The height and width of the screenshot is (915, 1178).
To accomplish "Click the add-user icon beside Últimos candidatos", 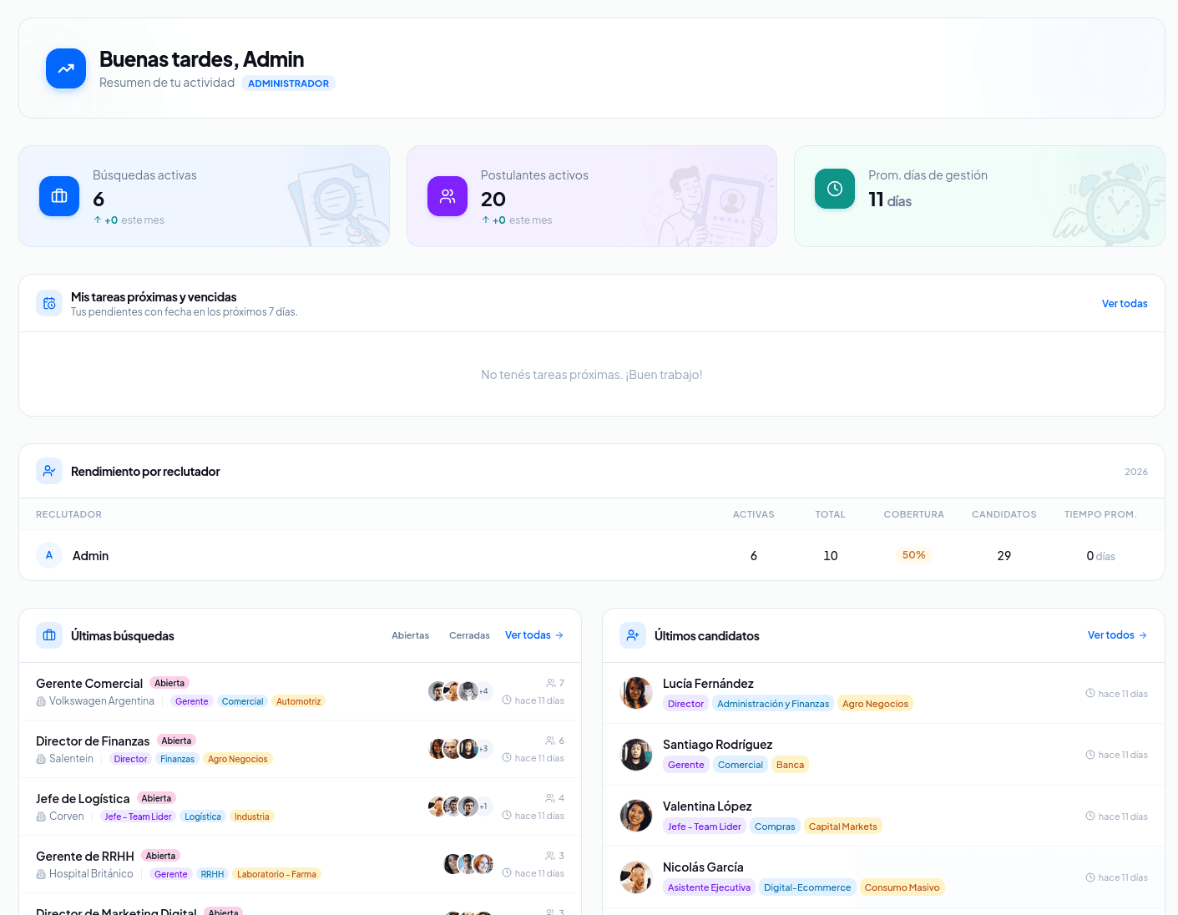I will point(633,635).
